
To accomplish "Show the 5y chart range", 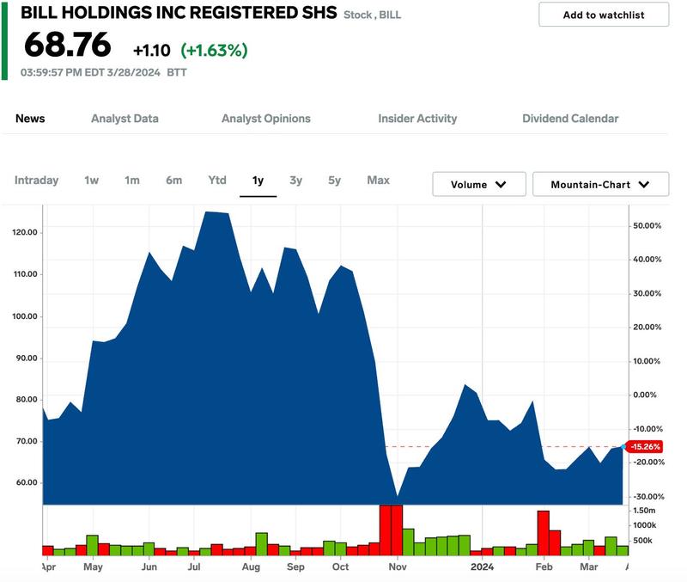I will click(x=334, y=181).
